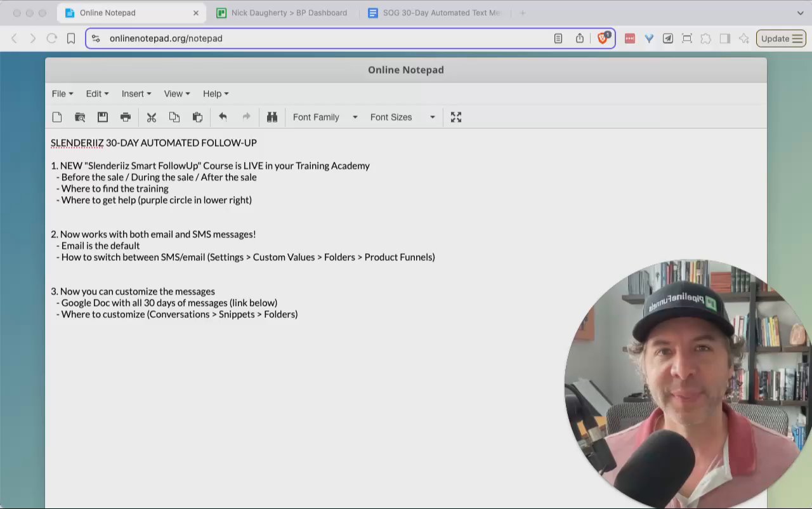This screenshot has height=509, width=812.
Task: Open the Help menu
Action: click(x=216, y=94)
